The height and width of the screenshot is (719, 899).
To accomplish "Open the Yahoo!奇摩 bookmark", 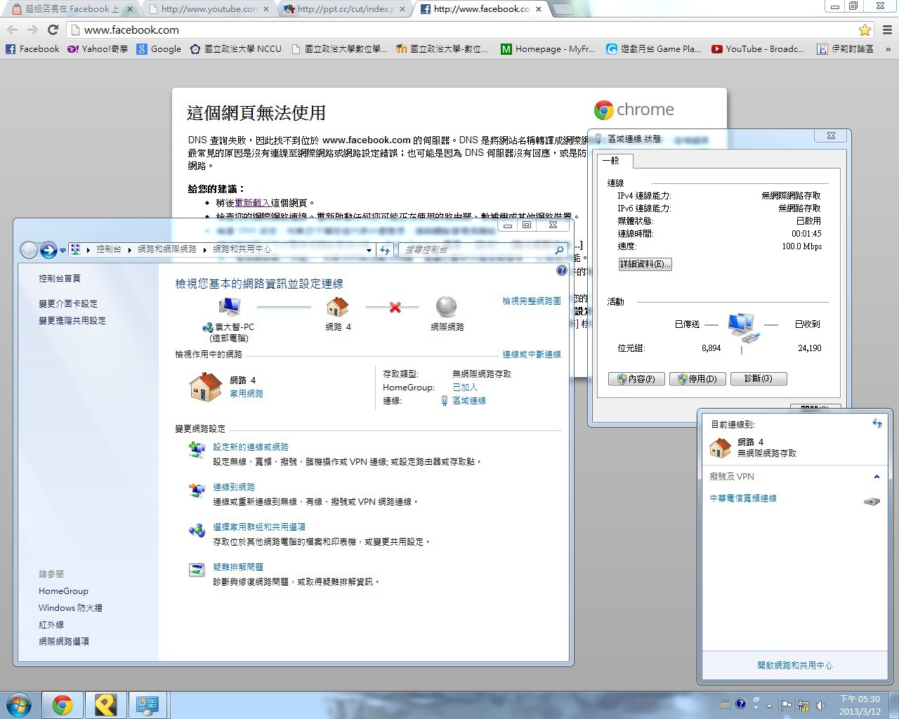I will point(98,49).
